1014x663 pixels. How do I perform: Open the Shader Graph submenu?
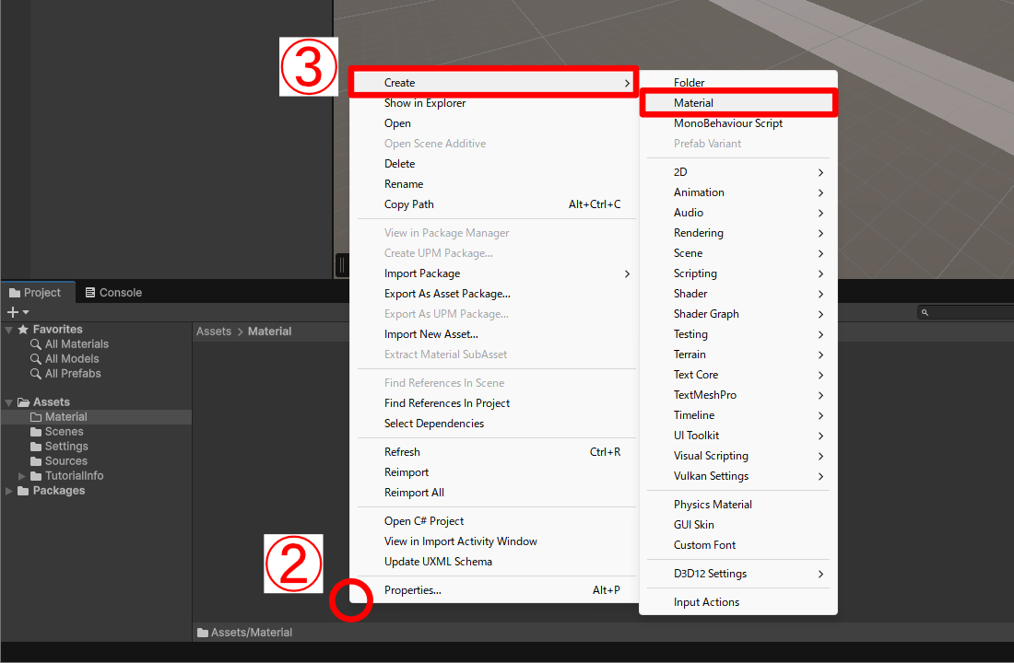tap(706, 314)
